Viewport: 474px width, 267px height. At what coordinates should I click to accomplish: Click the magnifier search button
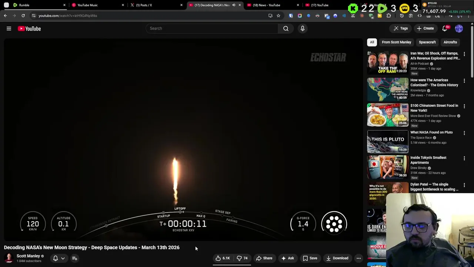[286, 28]
